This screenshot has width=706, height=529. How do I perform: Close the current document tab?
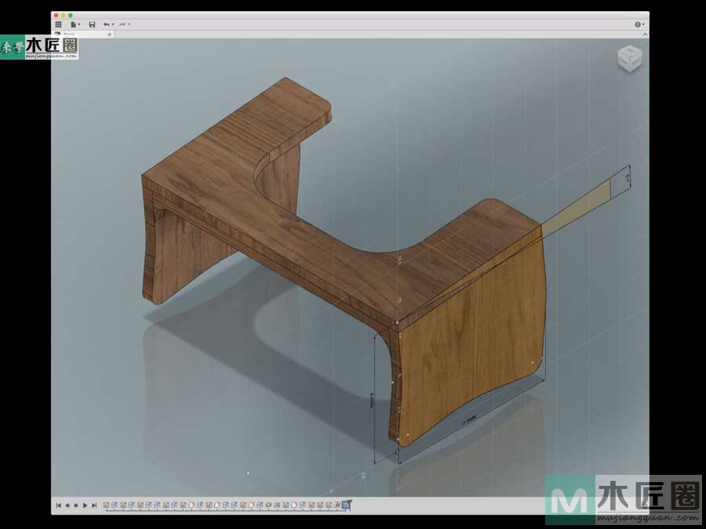(x=109, y=35)
